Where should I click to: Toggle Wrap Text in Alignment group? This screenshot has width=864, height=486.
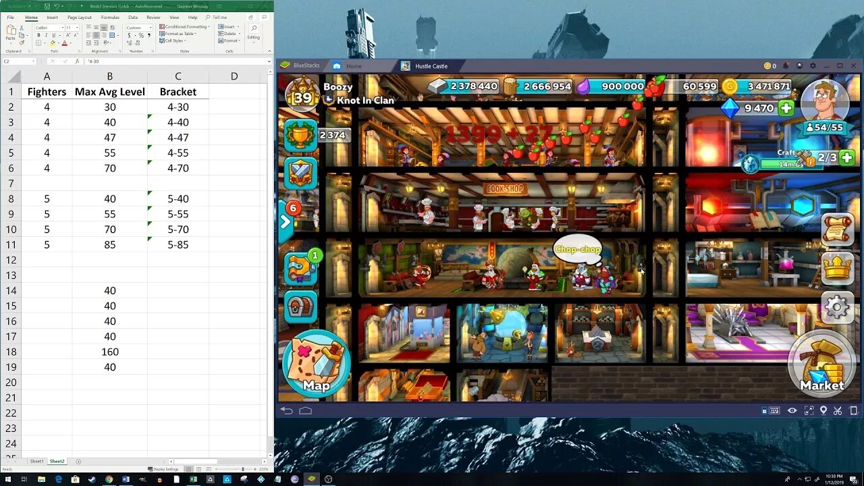click(x=112, y=28)
